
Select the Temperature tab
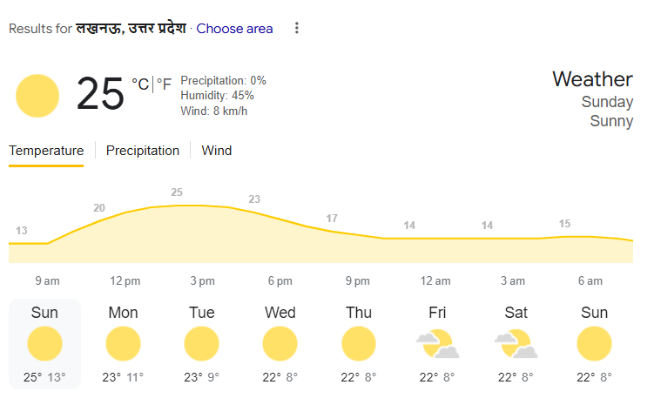(x=46, y=151)
